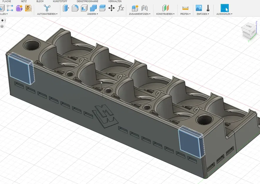
Task: Open the fx Change Parameters icon
Action: [x=121, y=8]
